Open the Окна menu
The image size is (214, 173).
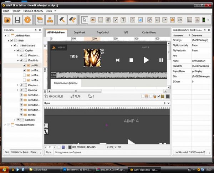pyautogui.click(x=49, y=11)
